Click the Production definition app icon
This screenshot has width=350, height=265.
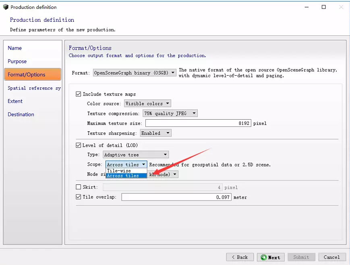(5, 7)
